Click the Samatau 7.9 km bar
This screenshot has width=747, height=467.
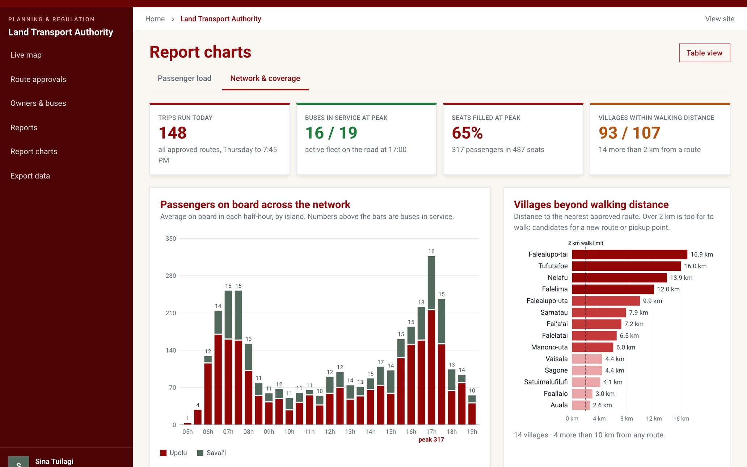pos(599,312)
